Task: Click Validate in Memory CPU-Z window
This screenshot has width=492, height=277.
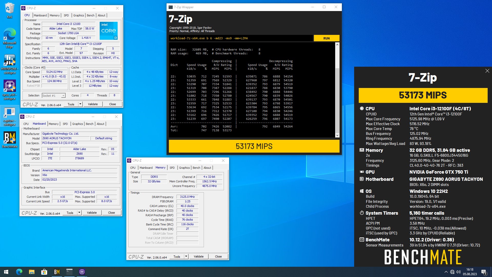Action: click(199, 256)
